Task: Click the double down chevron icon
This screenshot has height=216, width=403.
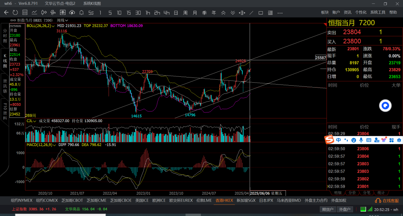Action: 232,13
